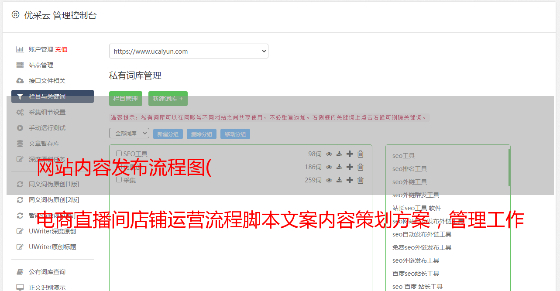Viewport: 560px width, 291px height.
Task: Click the gear icon beside 优采云 管理控制台
Action: (15, 15)
